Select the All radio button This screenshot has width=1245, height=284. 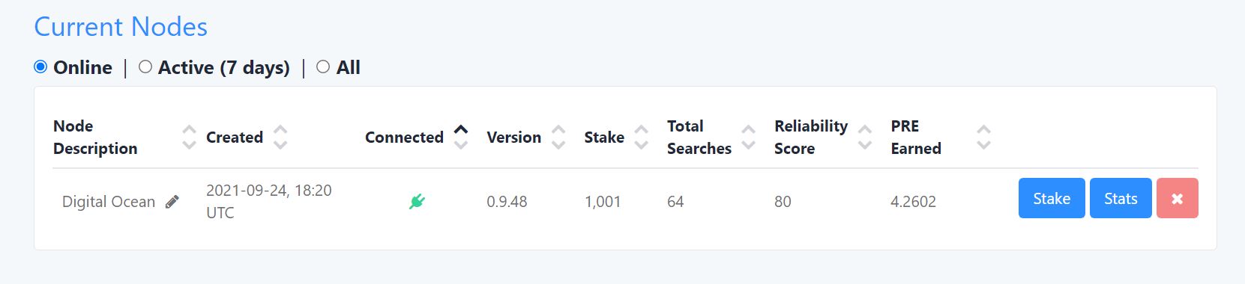click(x=323, y=67)
